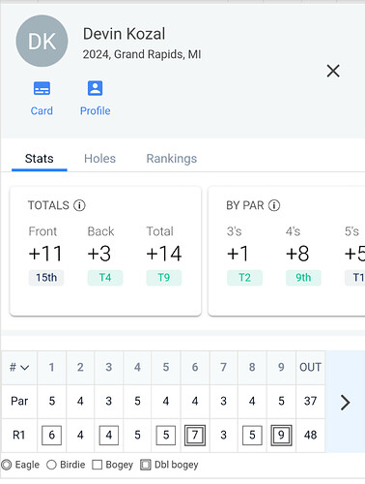Image resolution: width=365 pixels, height=484 pixels.
Task: Show the back nine with right arrow
Action: pyautogui.click(x=345, y=402)
